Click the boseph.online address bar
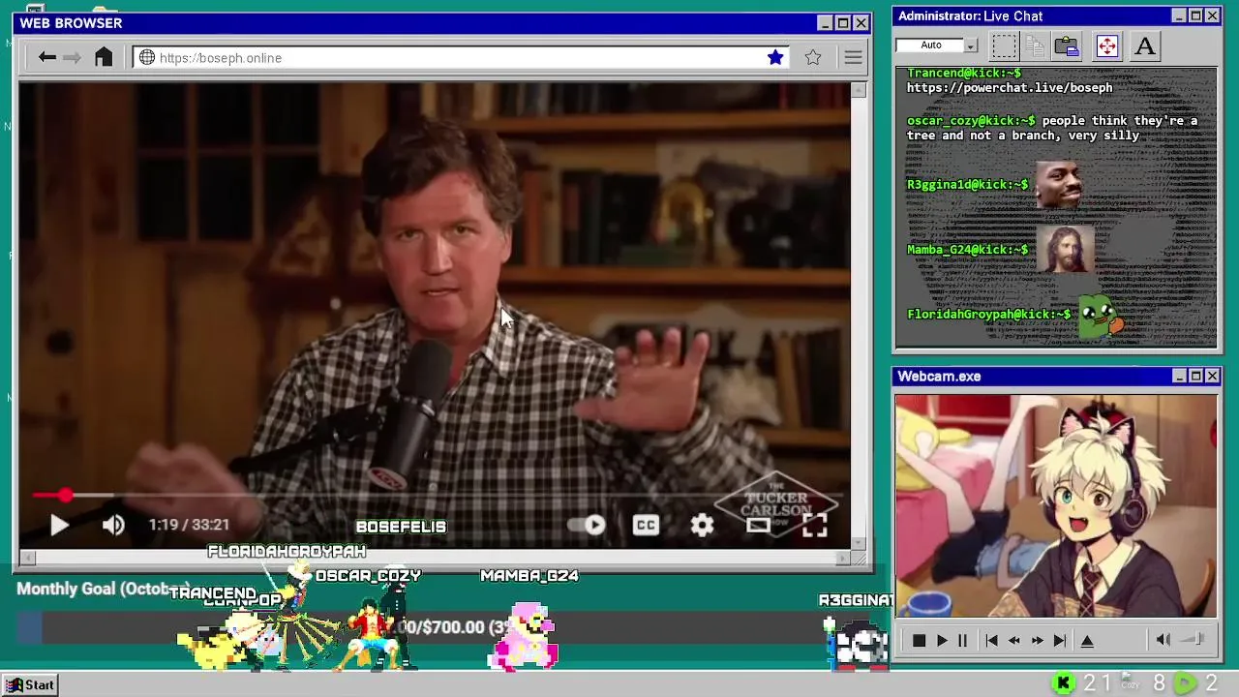 point(461,58)
